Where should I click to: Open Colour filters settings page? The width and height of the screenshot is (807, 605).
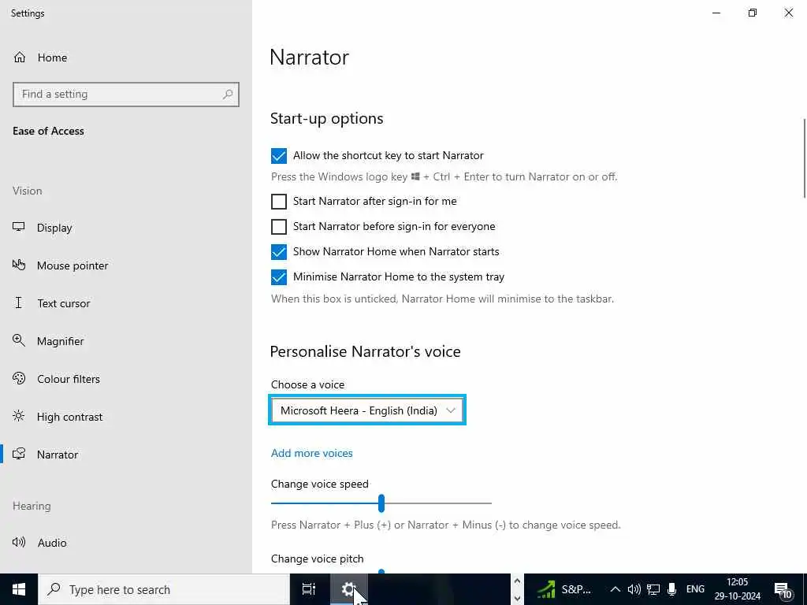pyautogui.click(x=69, y=379)
